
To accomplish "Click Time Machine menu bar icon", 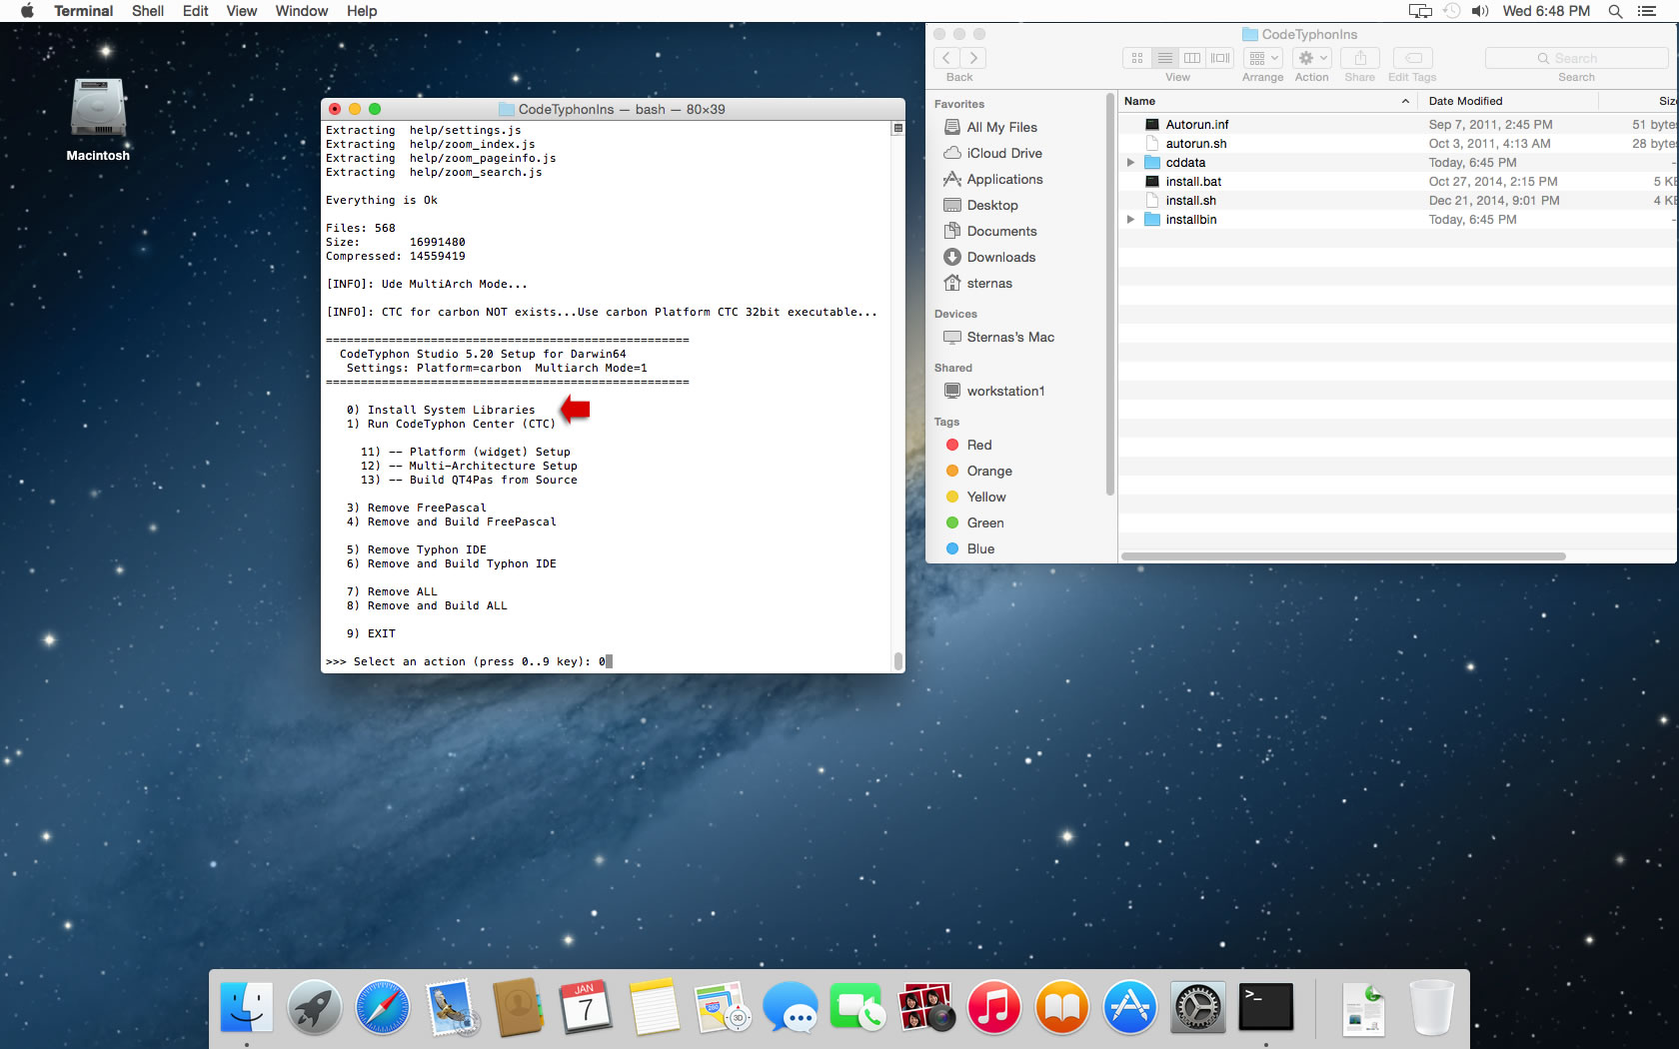I will coord(1451,11).
